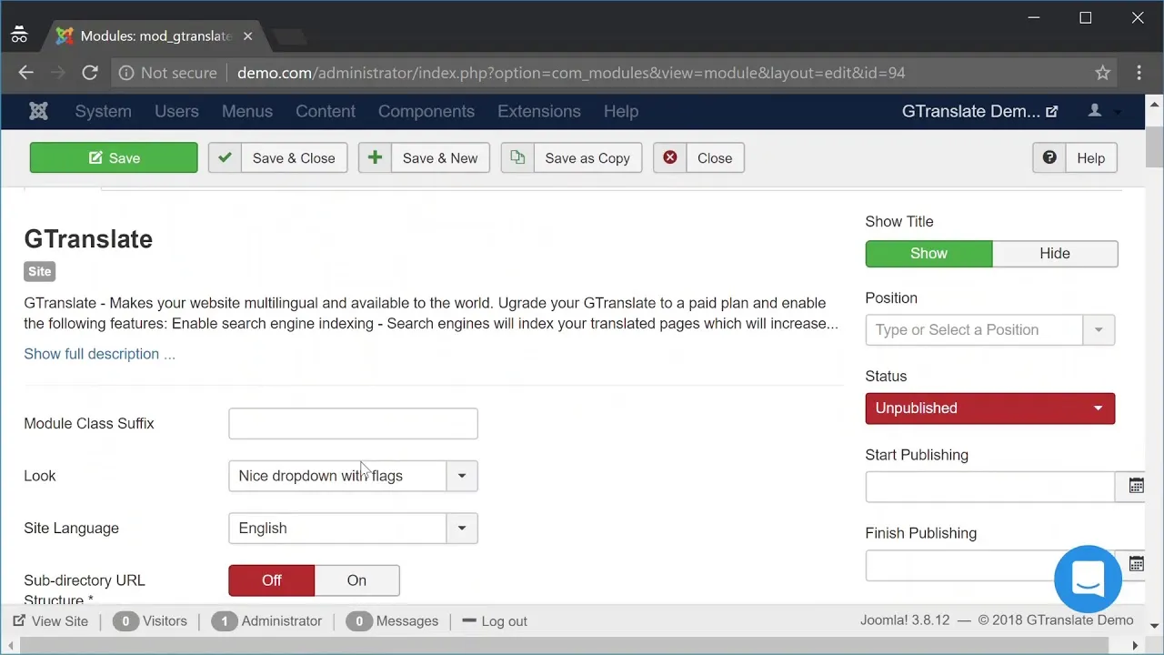
Task: Open Finish Publishing calendar picker
Action: click(1136, 565)
